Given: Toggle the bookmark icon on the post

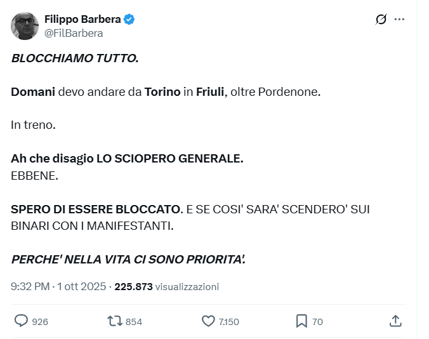Looking at the screenshot, I should (x=301, y=321).
